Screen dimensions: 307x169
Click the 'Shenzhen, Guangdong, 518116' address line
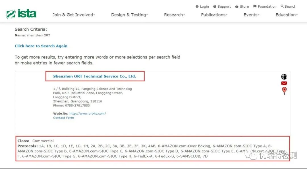(x=78, y=101)
